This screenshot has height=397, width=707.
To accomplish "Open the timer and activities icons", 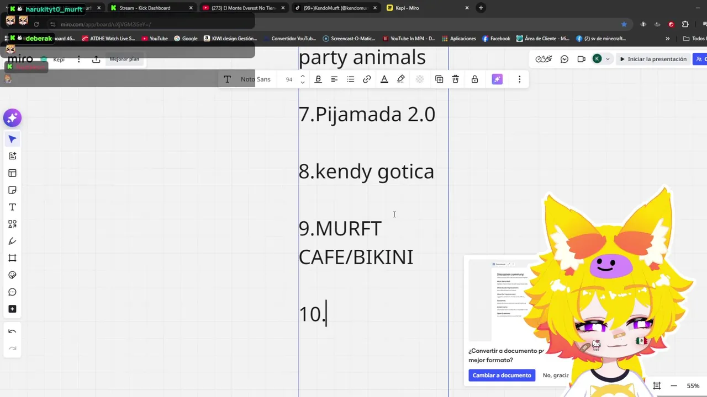I will (x=544, y=59).
